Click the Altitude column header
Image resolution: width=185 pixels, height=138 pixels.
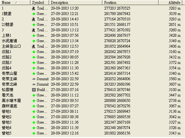171,3
